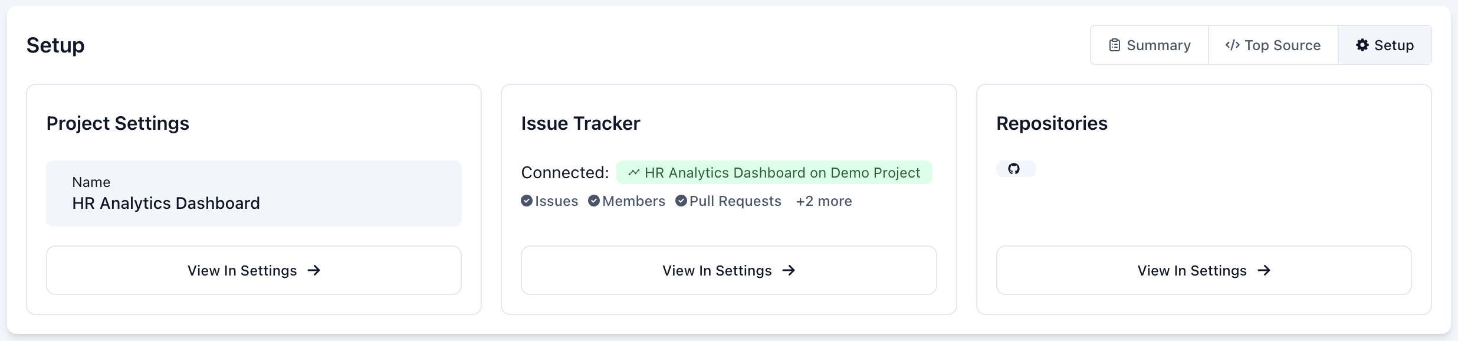The width and height of the screenshot is (1458, 341).
Task: Open View In Settings under Project Settings
Action: [254, 270]
